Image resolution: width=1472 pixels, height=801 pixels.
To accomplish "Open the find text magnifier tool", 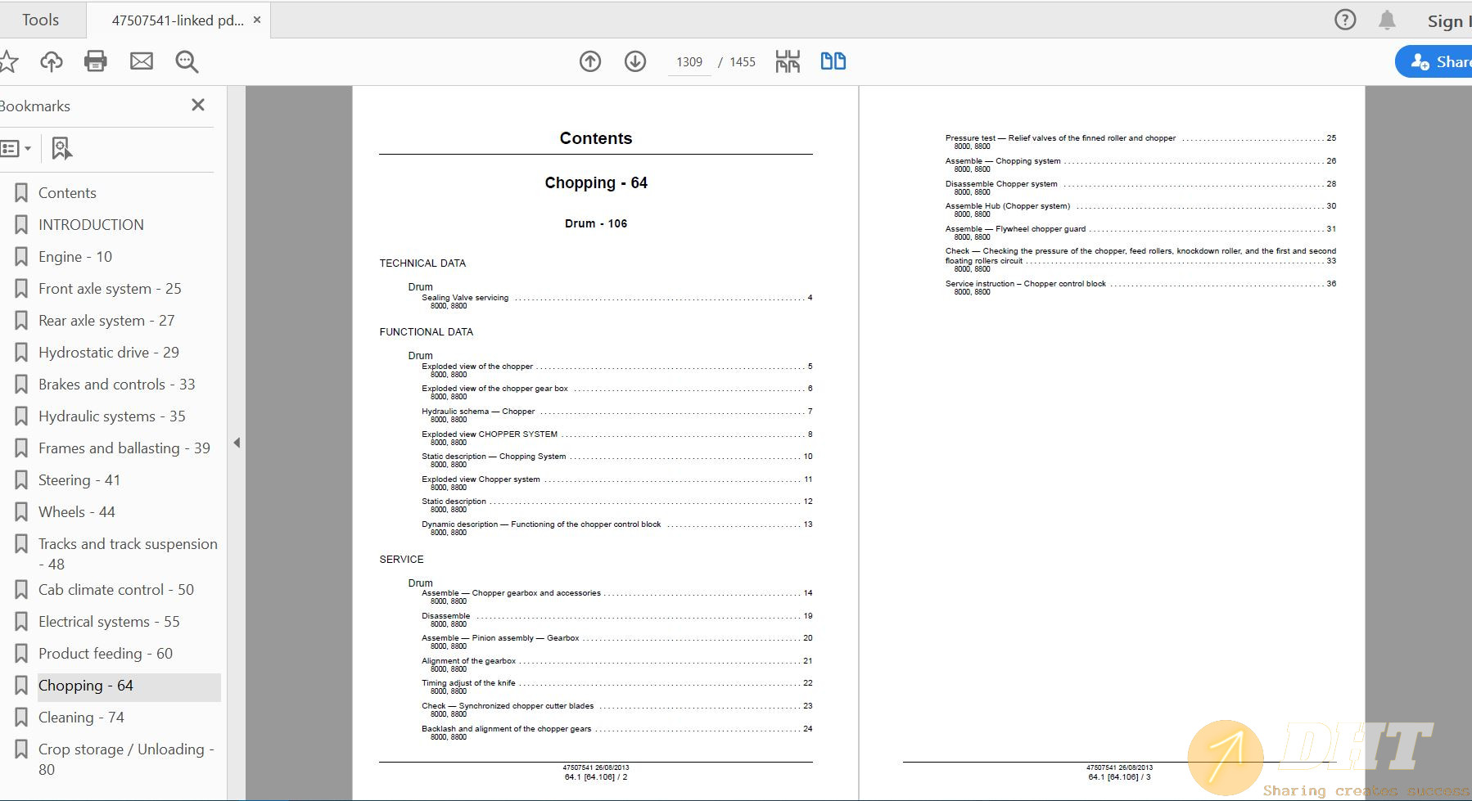I will pyautogui.click(x=187, y=61).
